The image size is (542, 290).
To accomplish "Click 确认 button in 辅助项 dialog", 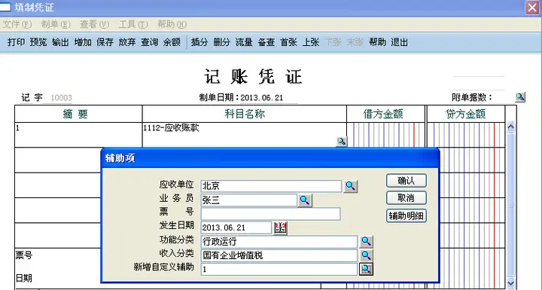I will 406,181.
